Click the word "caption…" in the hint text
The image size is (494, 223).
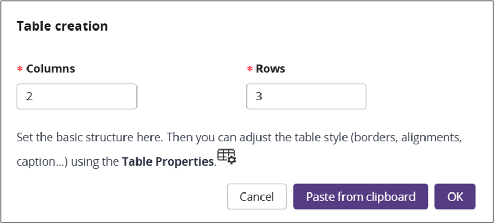point(42,162)
